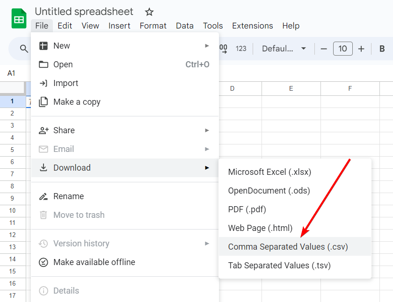Viewport: 393px width, 302px height.
Task: Select row 16 header
Action: tap(13, 284)
